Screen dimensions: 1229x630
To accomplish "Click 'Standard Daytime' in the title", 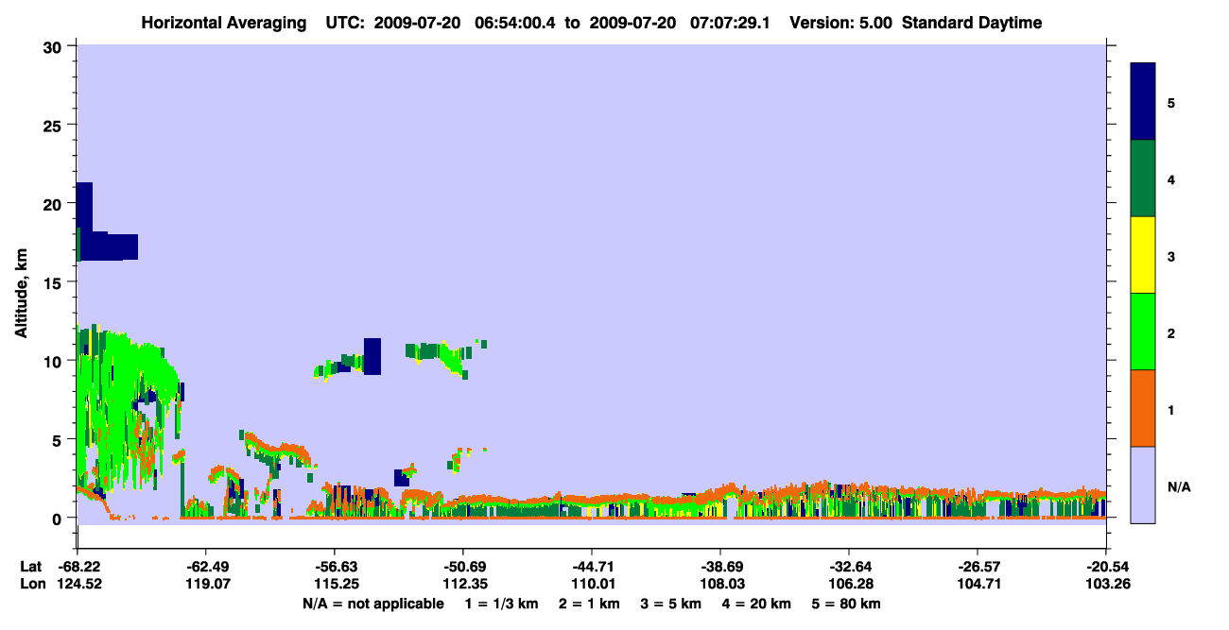I will [972, 23].
